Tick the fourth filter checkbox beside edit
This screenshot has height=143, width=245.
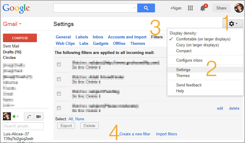59,108
